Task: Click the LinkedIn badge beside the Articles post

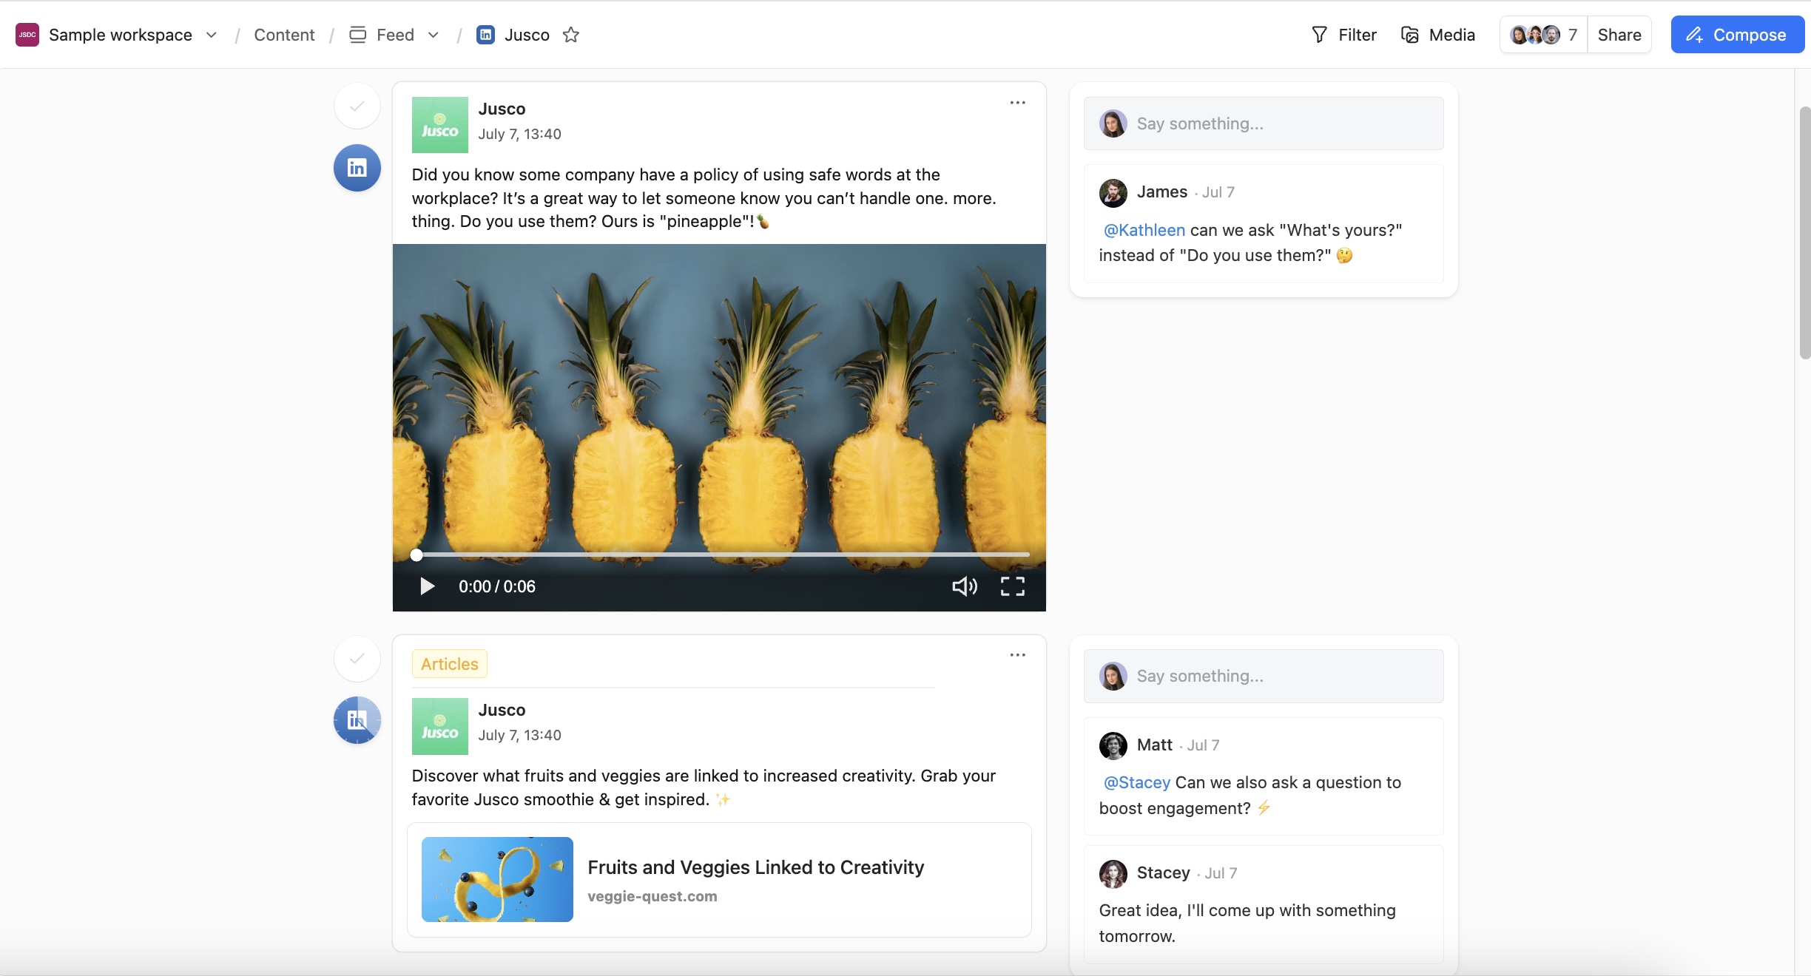Action: click(x=357, y=720)
